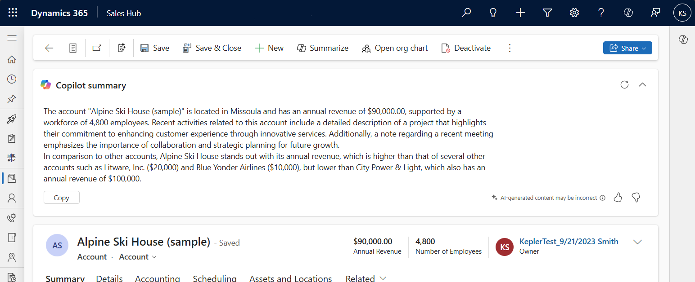Open the person chat icon in the top bar

coord(655,13)
